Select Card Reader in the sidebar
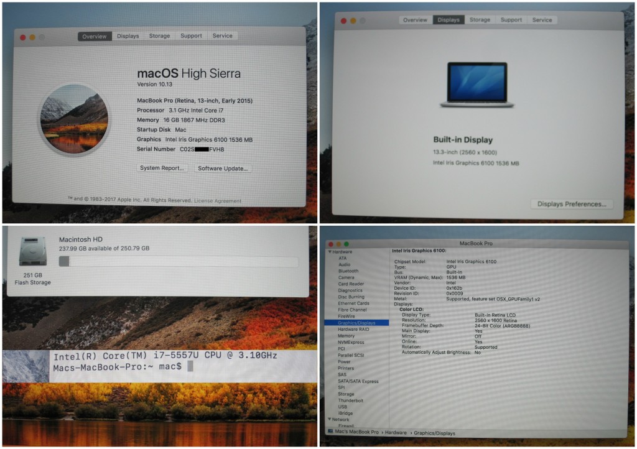Viewport: 637px width, 449px height. pyautogui.click(x=351, y=284)
